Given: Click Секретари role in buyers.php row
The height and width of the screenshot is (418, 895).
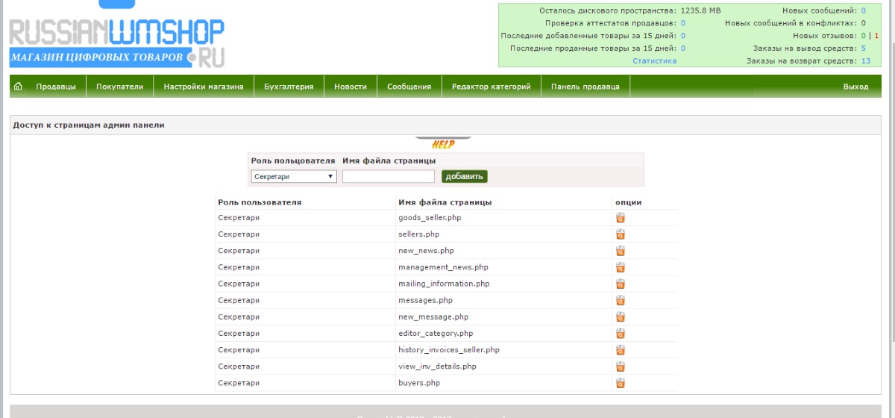Looking at the screenshot, I should pos(239,383).
